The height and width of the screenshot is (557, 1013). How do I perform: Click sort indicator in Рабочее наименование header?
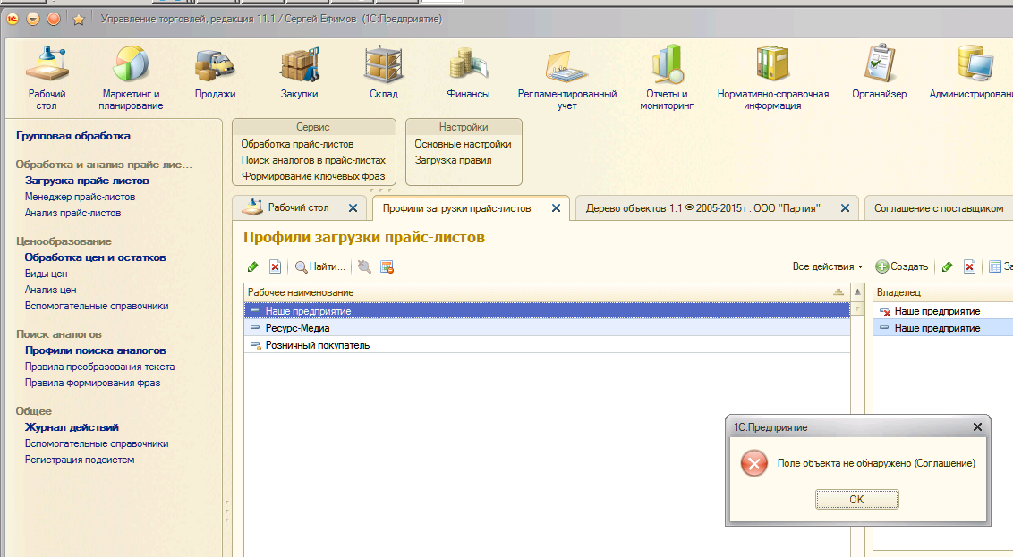(838, 292)
